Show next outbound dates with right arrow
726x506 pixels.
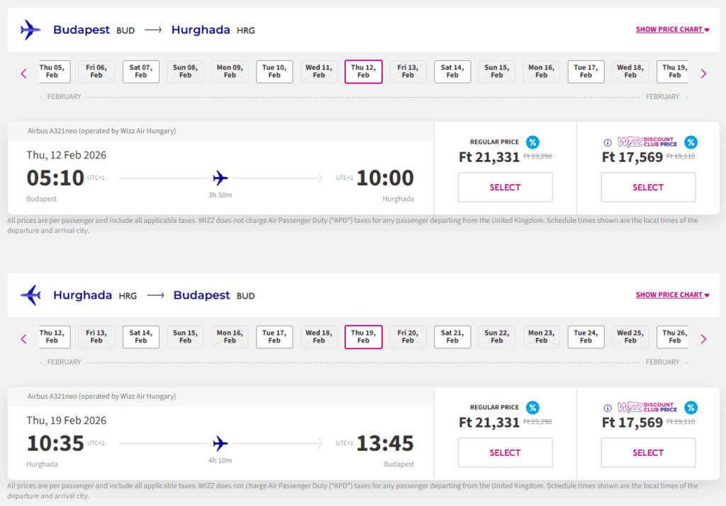(x=703, y=74)
